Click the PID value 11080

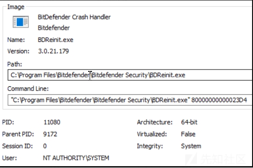(x=52, y=122)
